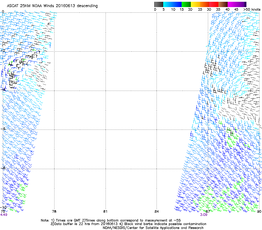
Task: Click the gray 0-5 knots color band
Action: point(159,4)
